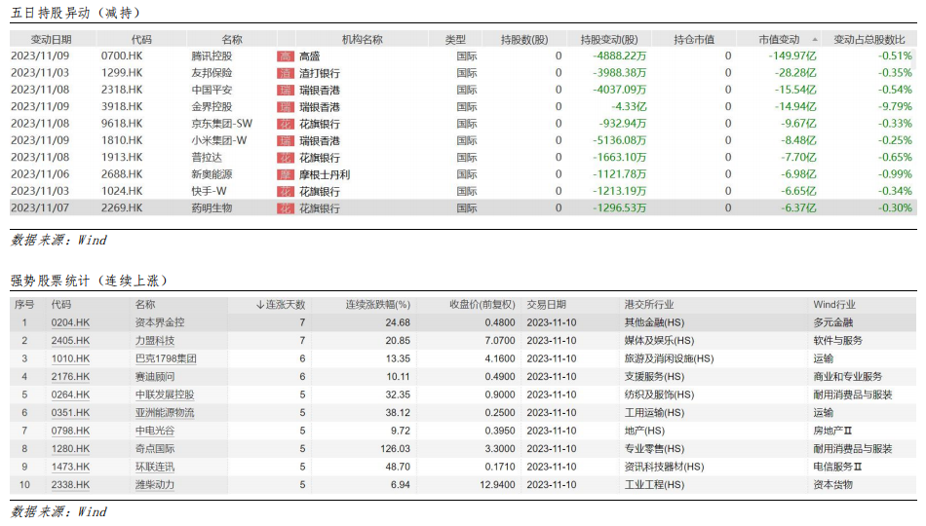The width and height of the screenshot is (926, 526).
Task: Select the 小米集团-W name cell
Action: point(219,140)
